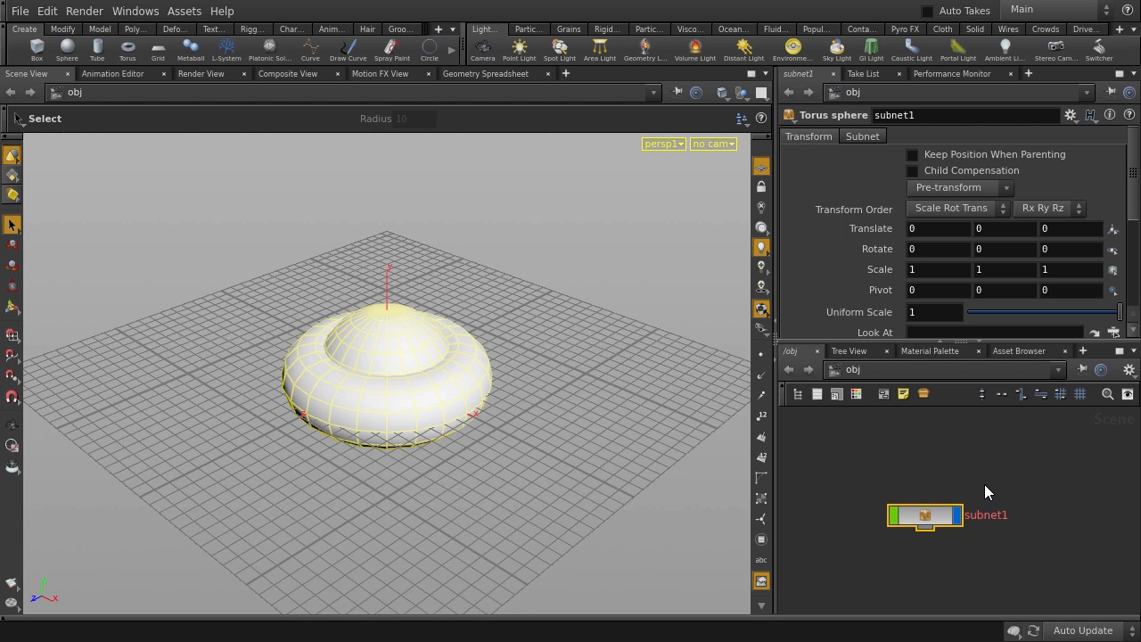
Task: Select the subnet1 node in network
Action: click(924, 515)
